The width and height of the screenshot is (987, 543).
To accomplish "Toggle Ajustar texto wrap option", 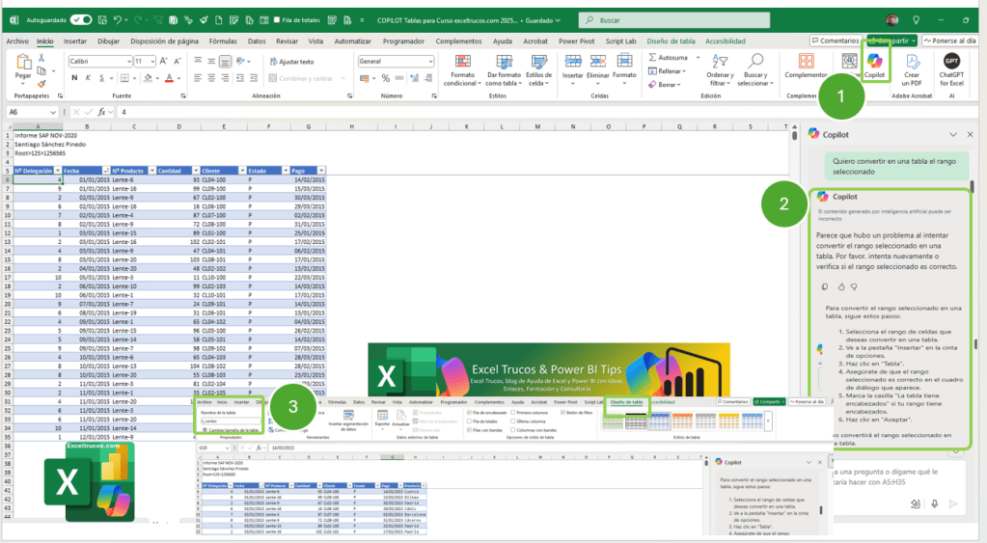I will pos(291,61).
